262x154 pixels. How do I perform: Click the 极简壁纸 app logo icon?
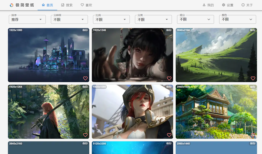pos(12,5)
